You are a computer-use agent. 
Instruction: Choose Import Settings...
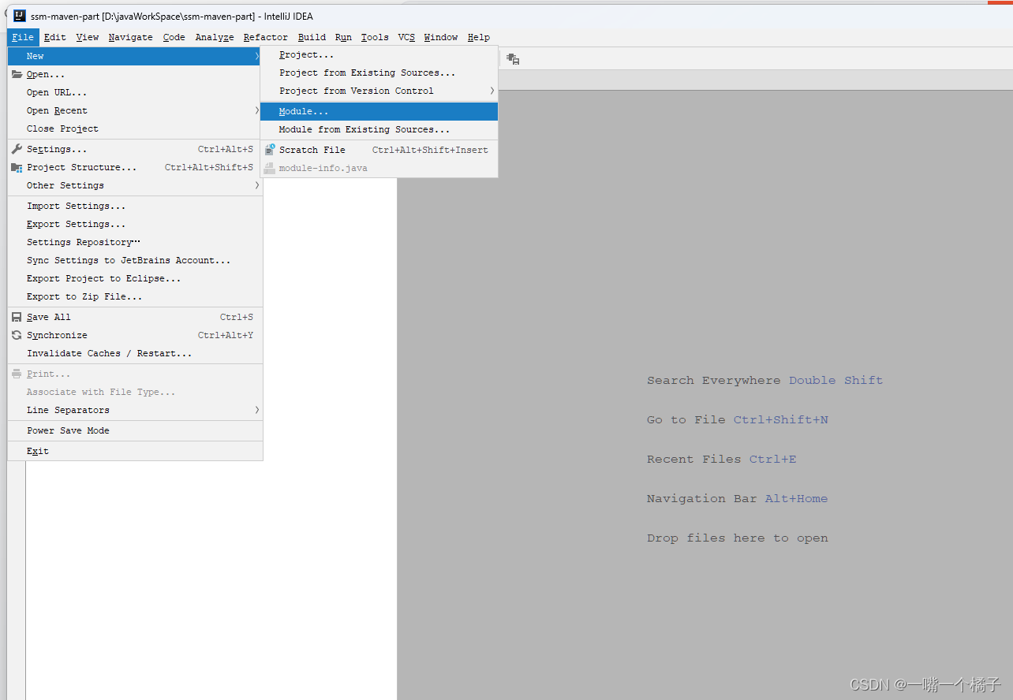tap(135, 206)
